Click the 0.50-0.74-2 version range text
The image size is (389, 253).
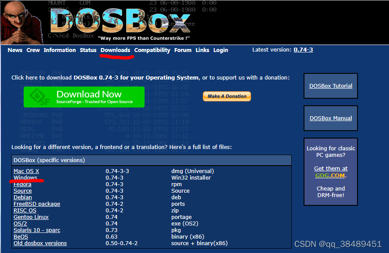[x=122, y=243]
